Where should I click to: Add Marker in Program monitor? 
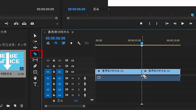[x=141, y=23]
